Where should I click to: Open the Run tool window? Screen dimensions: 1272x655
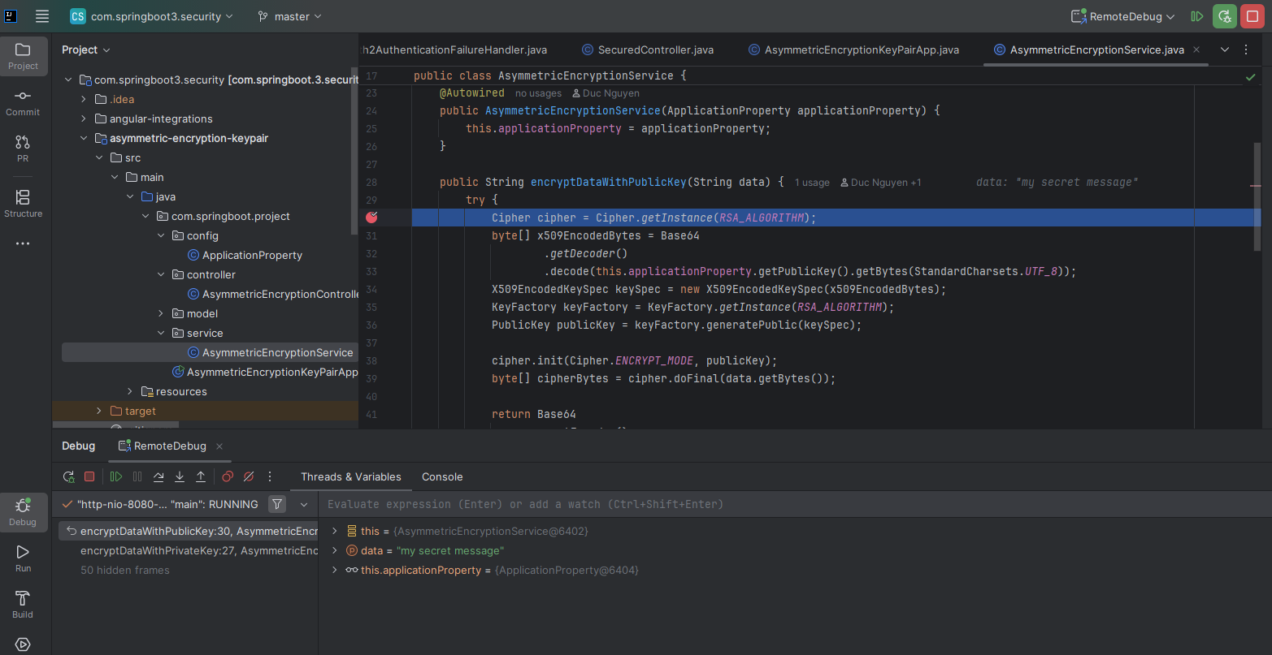tap(23, 558)
